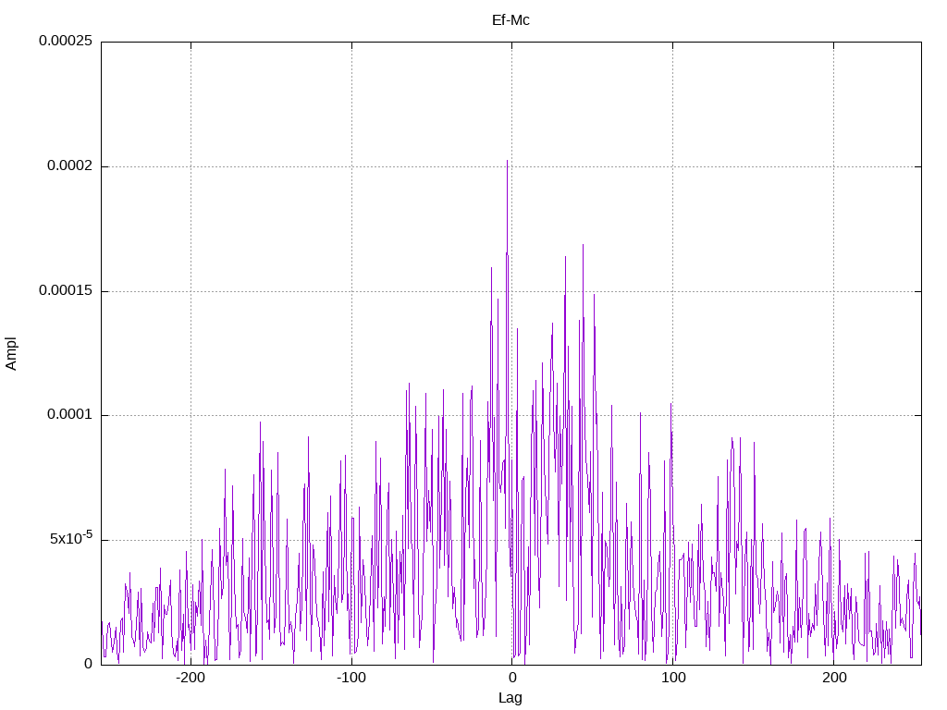The height and width of the screenshot is (710, 947).
Task: Click the y-axis value 0.00025
Action: pos(66,41)
